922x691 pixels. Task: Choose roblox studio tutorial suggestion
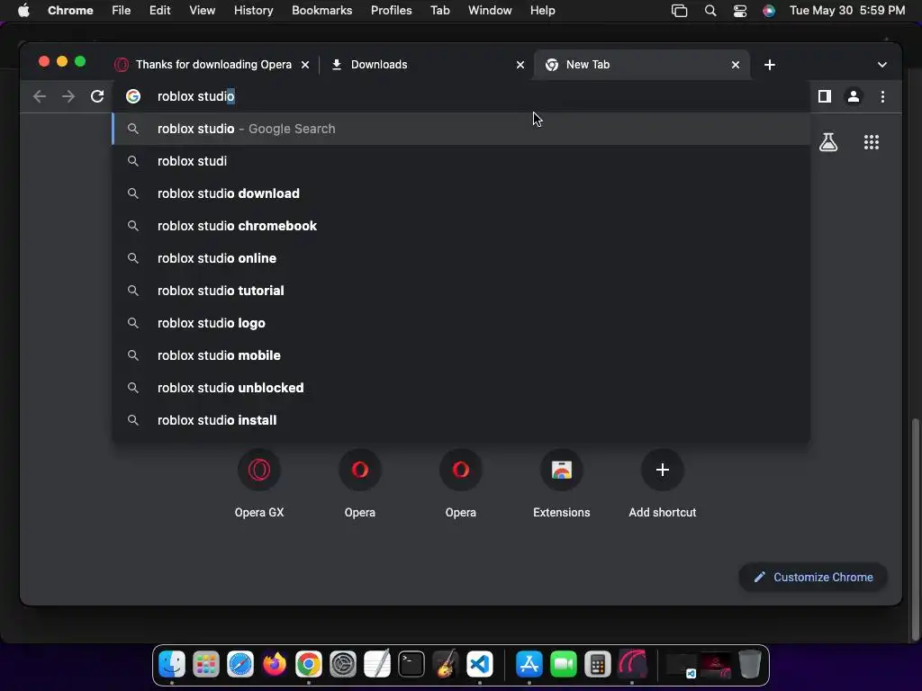click(x=462, y=291)
